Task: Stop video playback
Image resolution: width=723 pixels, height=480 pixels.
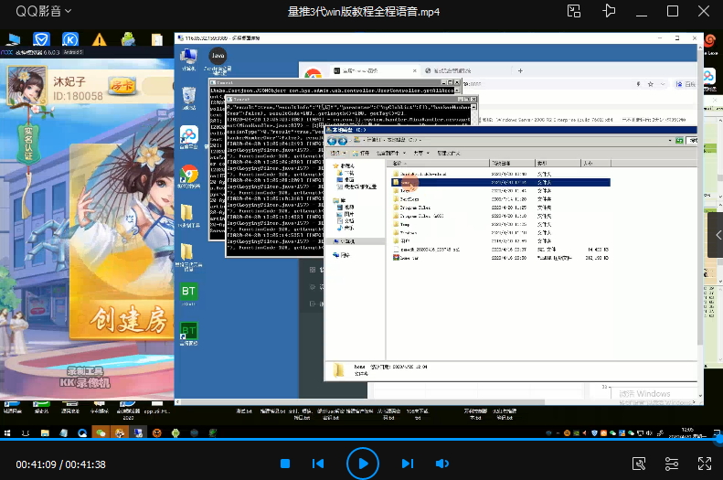Action: click(285, 464)
